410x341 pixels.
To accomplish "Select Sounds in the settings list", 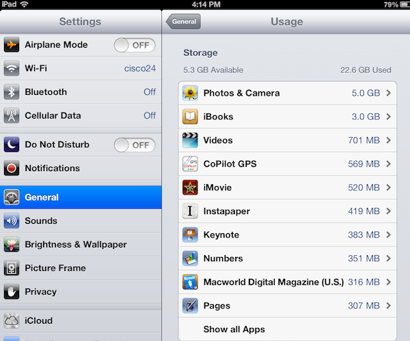I will point(81,221).
